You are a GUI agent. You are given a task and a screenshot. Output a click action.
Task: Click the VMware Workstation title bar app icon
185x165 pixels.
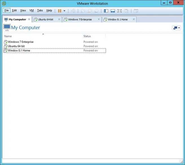point(4,3)
